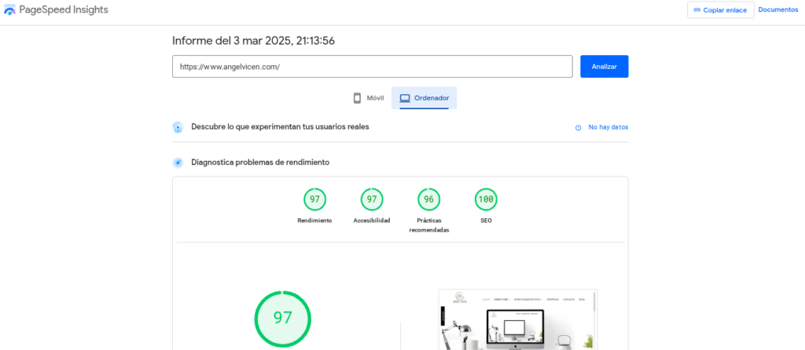Select the Ordenador tab
This screenshot has width=805, height=350.
(424, 98)
